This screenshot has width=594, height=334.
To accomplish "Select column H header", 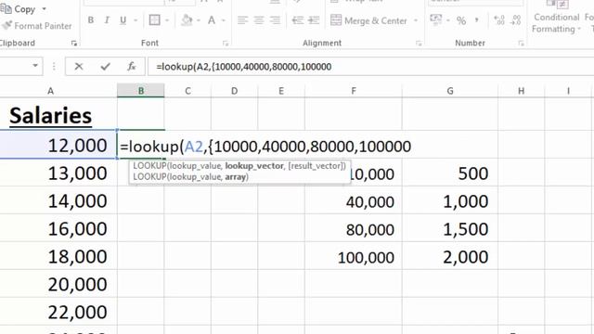I will click(x=522, y=91).
